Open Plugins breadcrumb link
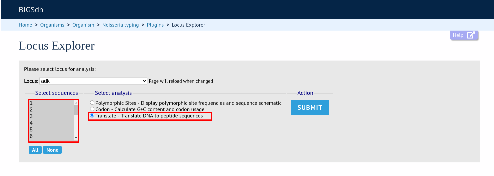The height and width of the screenshot is (176, 494). [155, 25]
